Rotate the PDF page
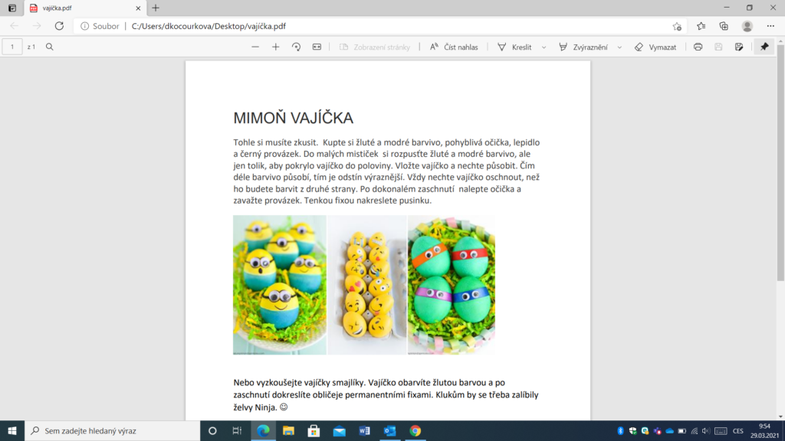 [297, 47]
